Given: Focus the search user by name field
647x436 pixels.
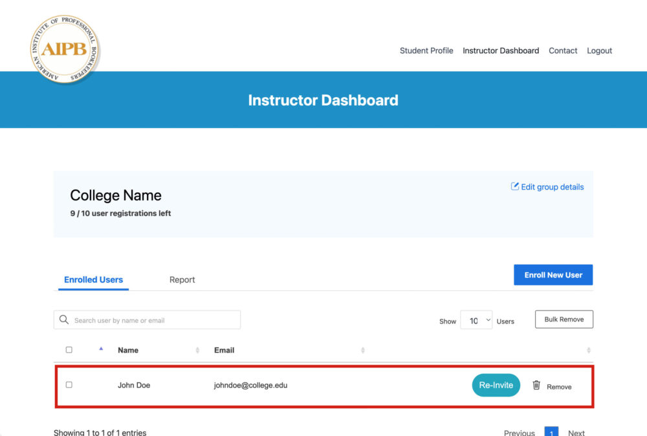Looking at the screenshot, I should point(147,320).
